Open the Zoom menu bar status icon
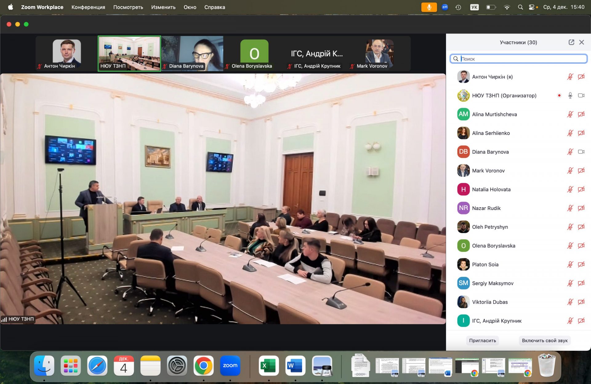The image size is (591, 384). 445,7
